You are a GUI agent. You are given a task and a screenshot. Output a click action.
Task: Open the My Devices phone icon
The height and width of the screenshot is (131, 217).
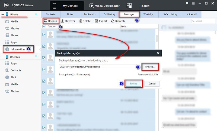click(x=55, y=6)
